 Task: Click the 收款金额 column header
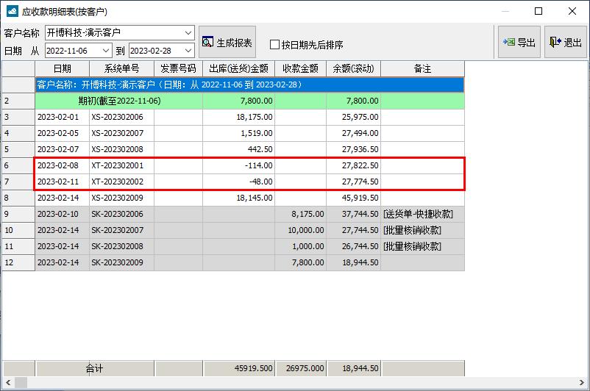[301, 68]
